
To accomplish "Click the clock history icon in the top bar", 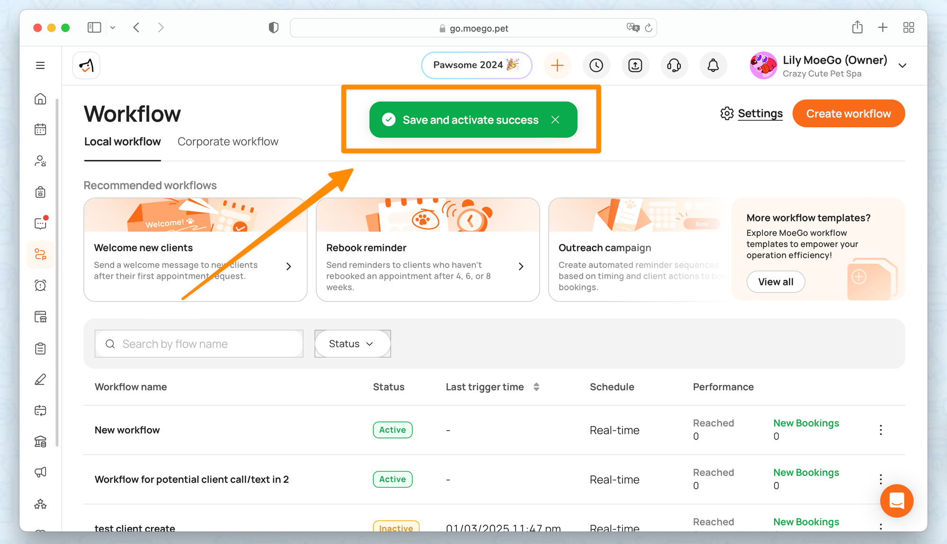I will pos(596,65).
